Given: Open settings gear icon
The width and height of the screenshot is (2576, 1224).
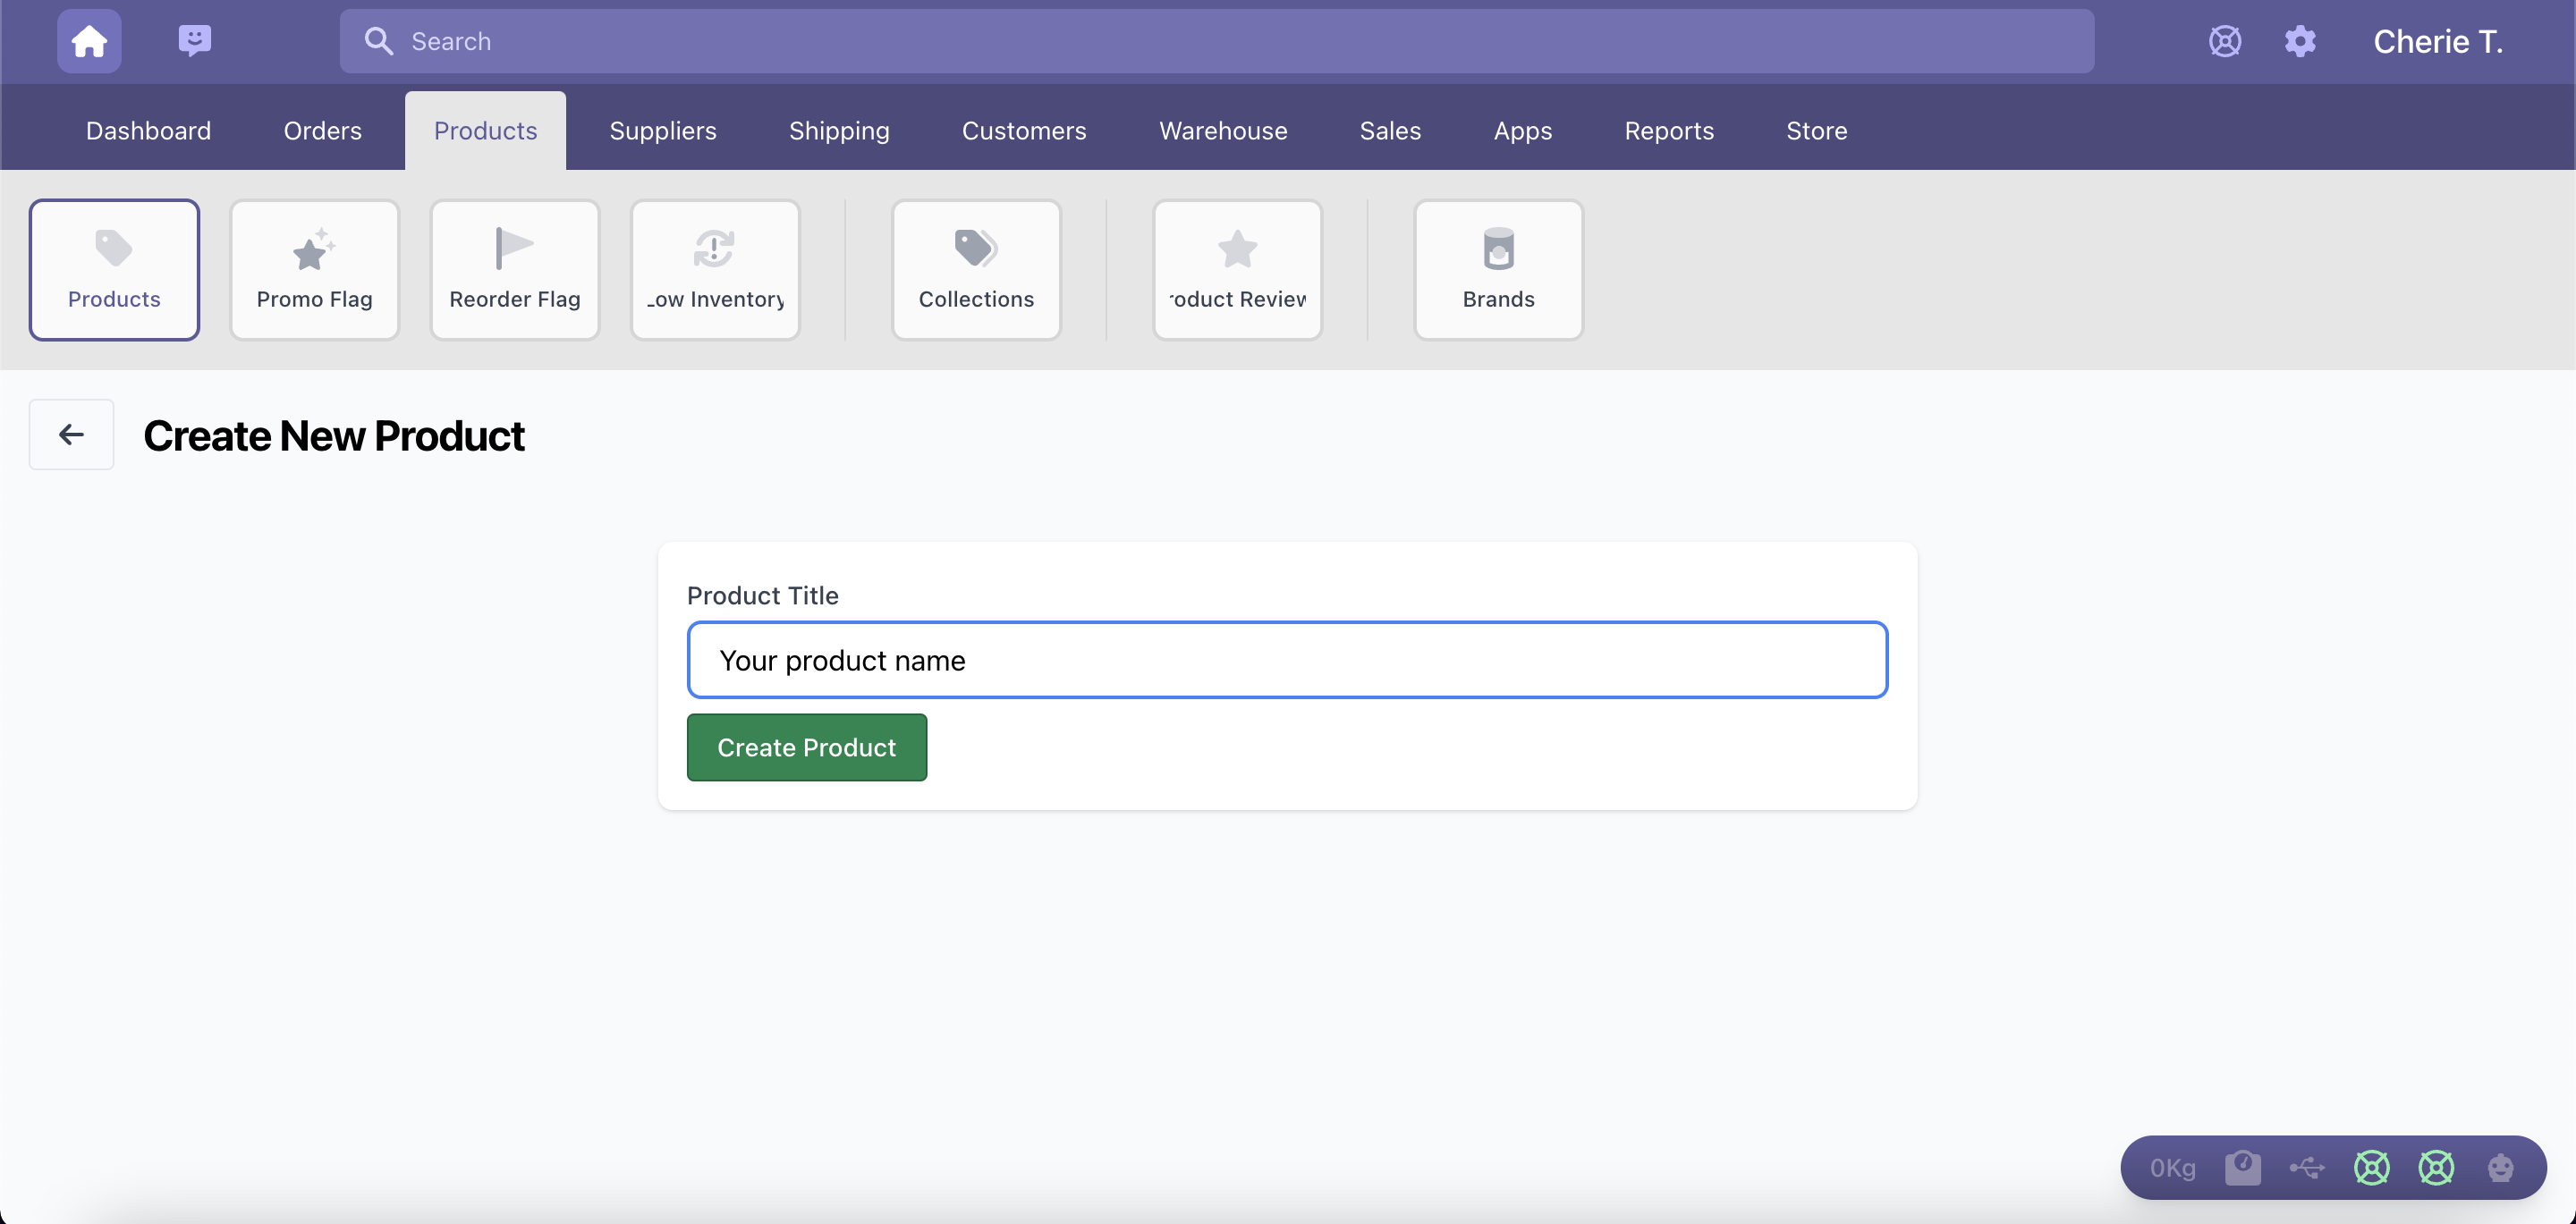Looking at the screenshot, I should [x=2300, y=41].
